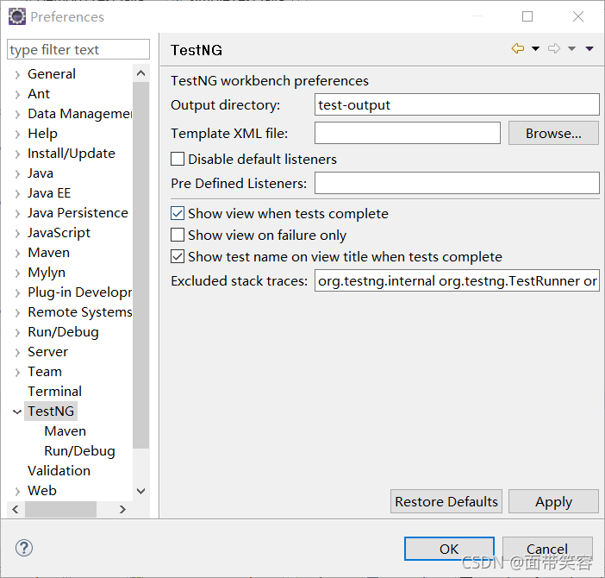This screenshot has height=578, width=605.
Task: Select the Java preferences category
Action: tap(41, 173)
